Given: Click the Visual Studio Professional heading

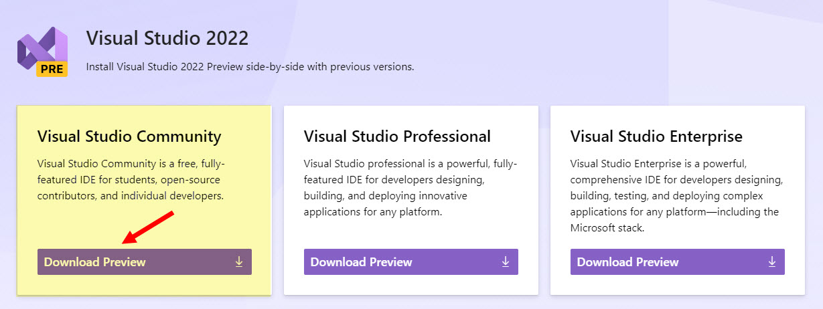Looking at the screenshot, I should pos(397,137).
